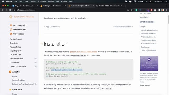
Task: Click the React Native Firebase logo
Action: (21, 17)
